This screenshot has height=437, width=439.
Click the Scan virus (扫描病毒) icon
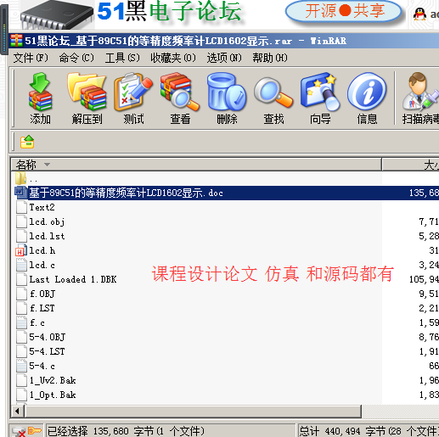pyautogui.click(x=420, y=98)
